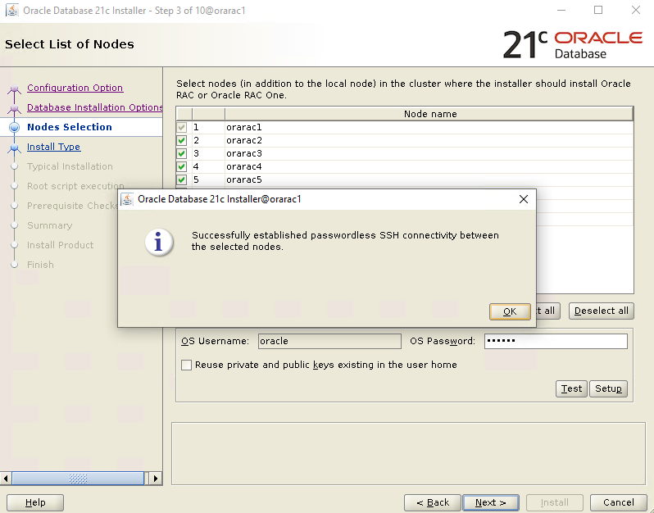Image resolution: width=654 pixels, height=513 pixels.
Task: Maximize the installer window
Action: (x=598, y=10)
